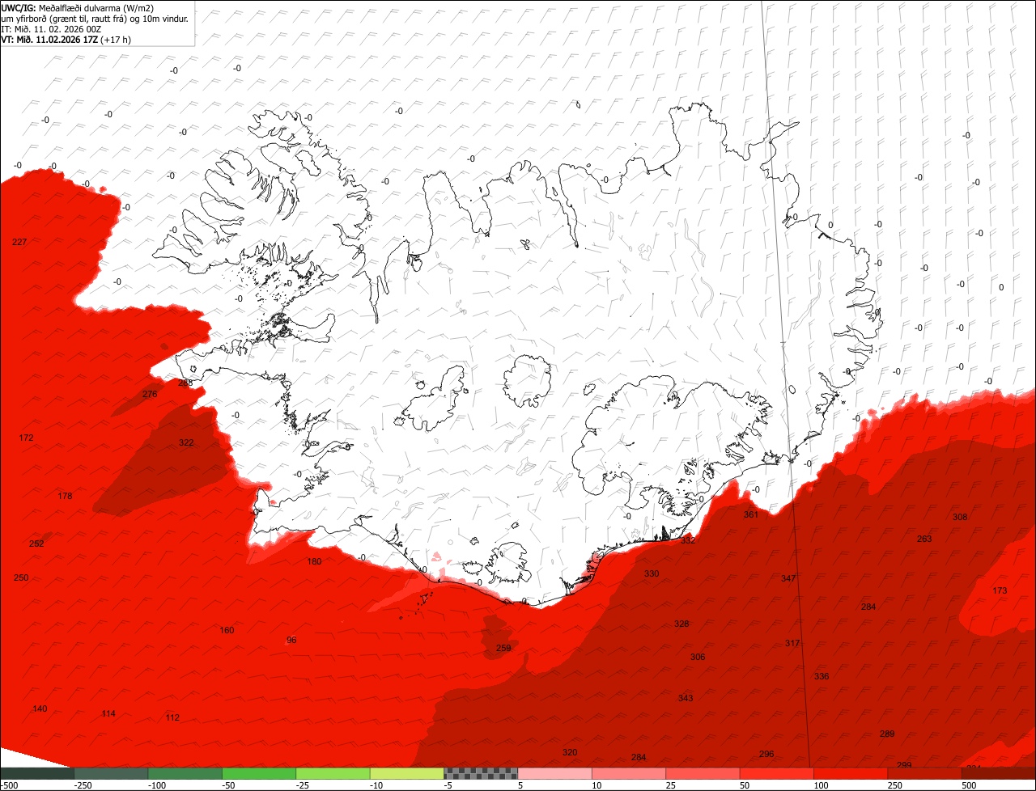Click the title line 'UWC/IG: Meðalflæði dulvarma (W/m2)'
The width and height of the screenshot is (1036, 791).
click(78, 7)
